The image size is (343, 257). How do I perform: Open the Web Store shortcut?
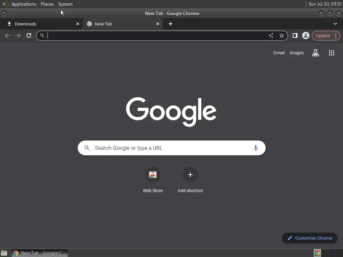point(153,180)
